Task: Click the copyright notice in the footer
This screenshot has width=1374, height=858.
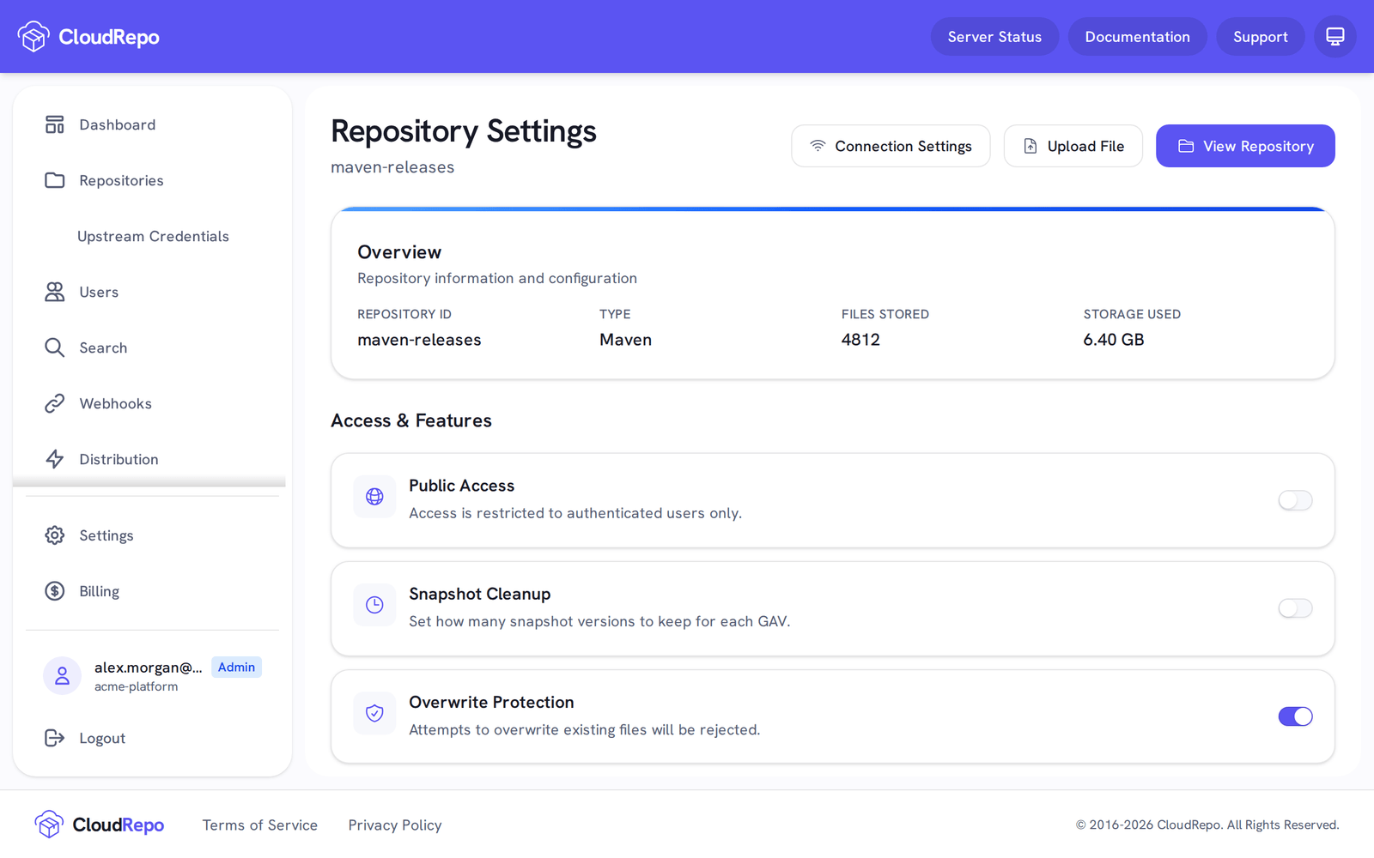Action: pyautogui.click(x=1207, y=825)
